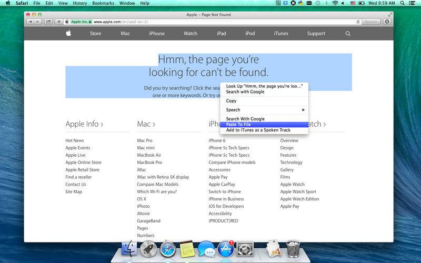Go forward with Safari's forward arrow

tap(37, 22)
